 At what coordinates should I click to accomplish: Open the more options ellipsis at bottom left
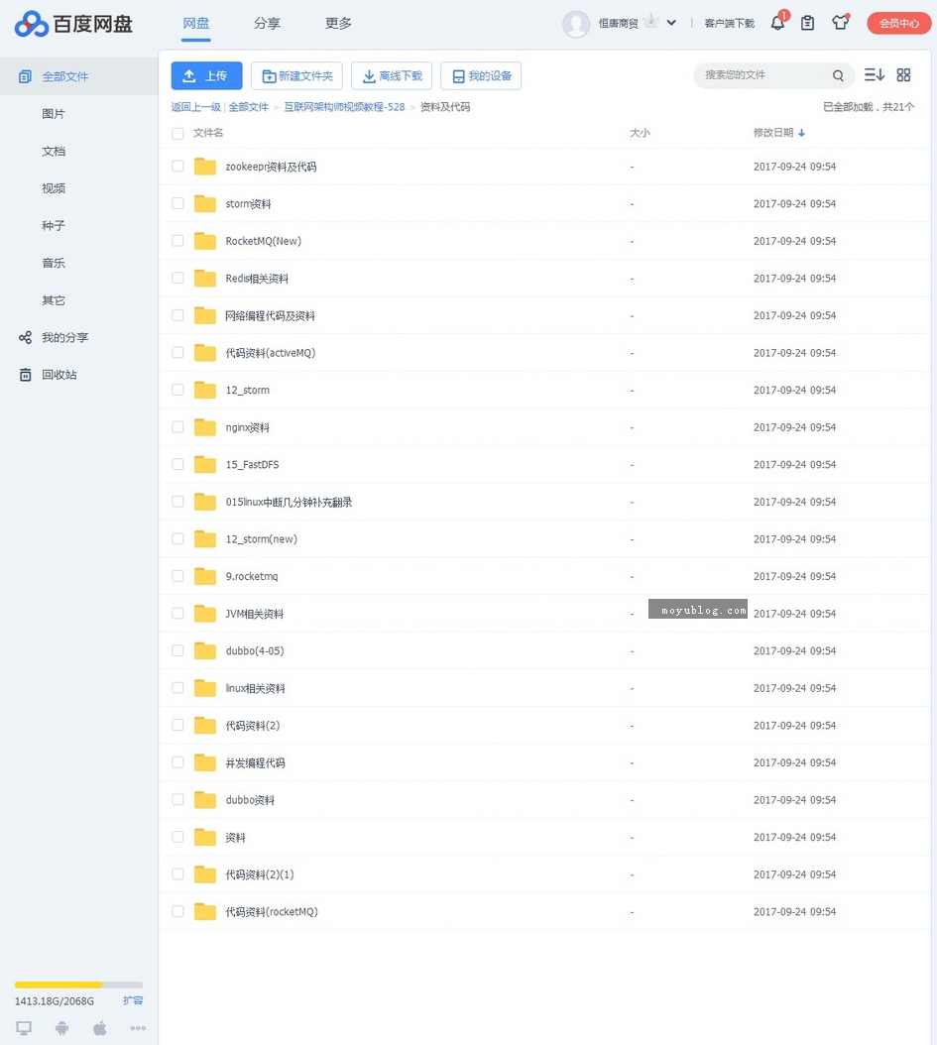coord(137,1028)
